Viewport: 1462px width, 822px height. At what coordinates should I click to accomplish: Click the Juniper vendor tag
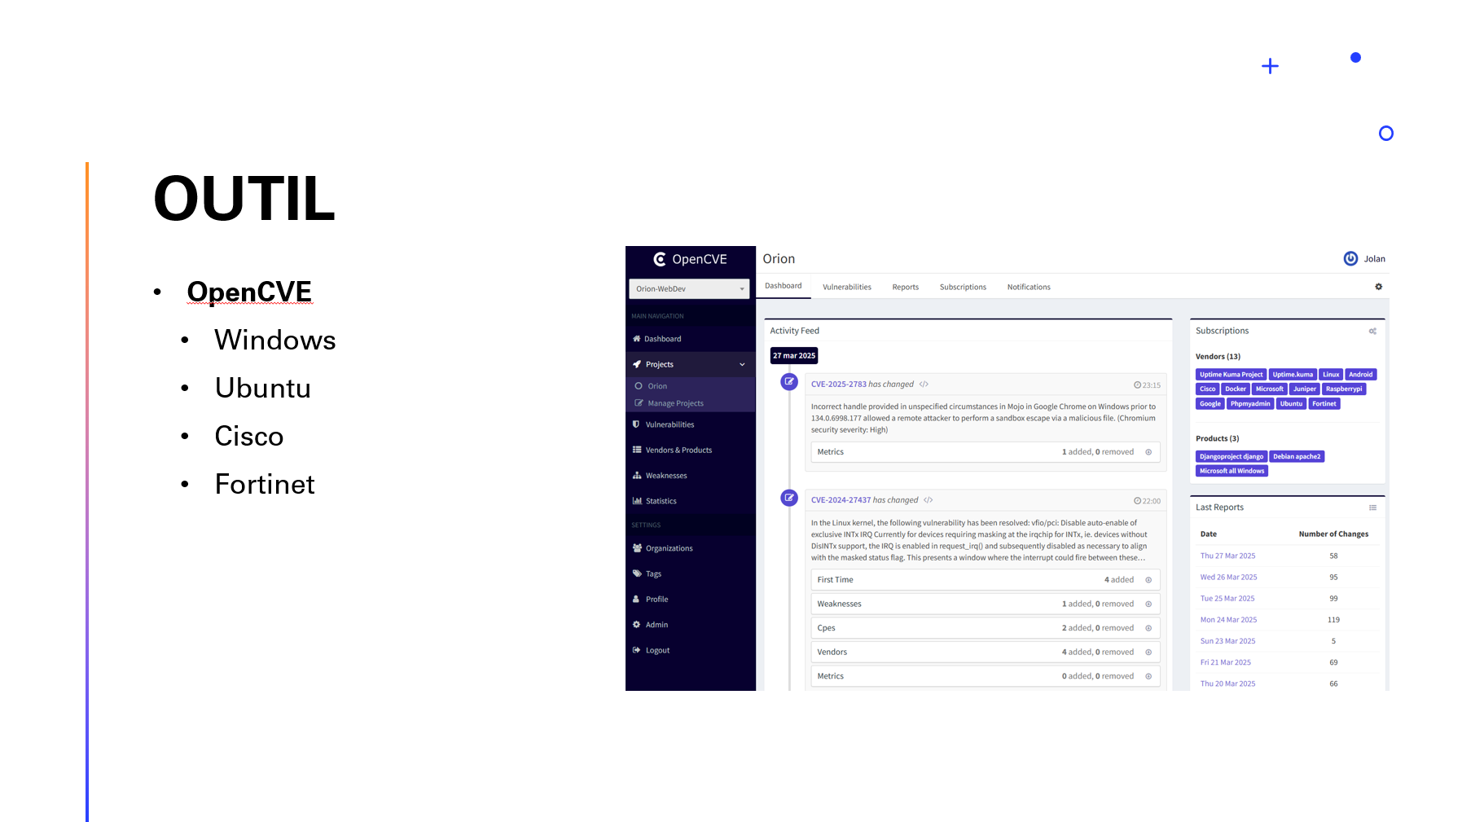(1304, 389)
